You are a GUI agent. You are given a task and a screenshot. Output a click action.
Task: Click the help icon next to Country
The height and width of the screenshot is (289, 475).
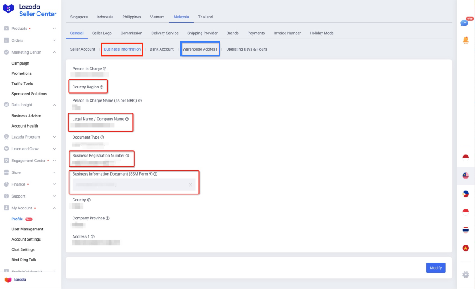(89, 200)
